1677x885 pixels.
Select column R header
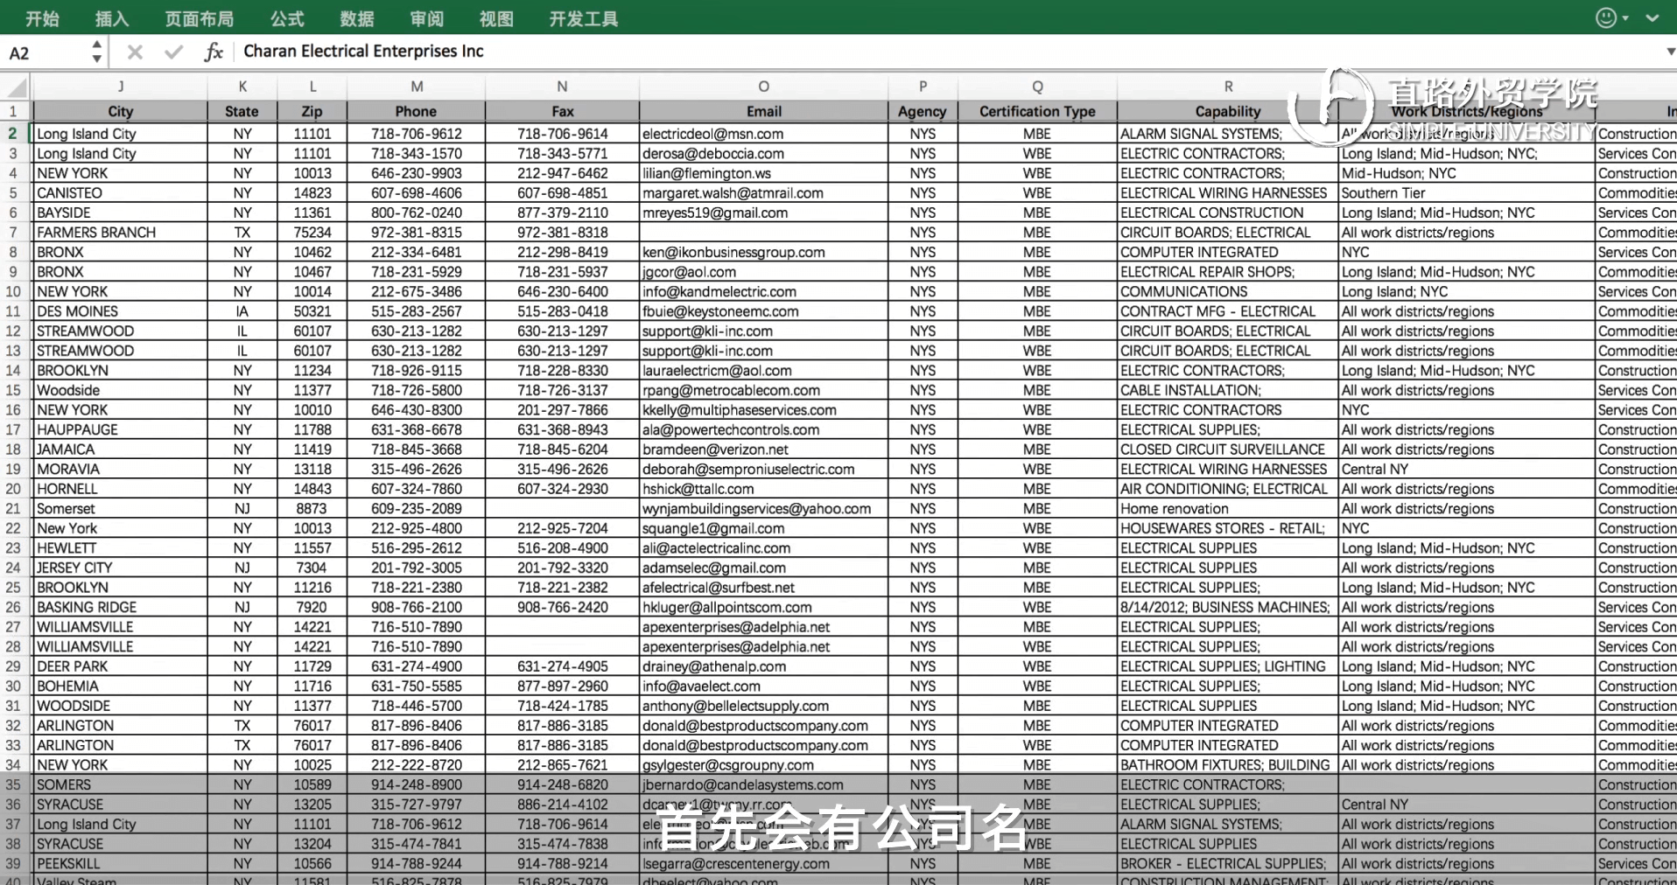coord(1228,87)
